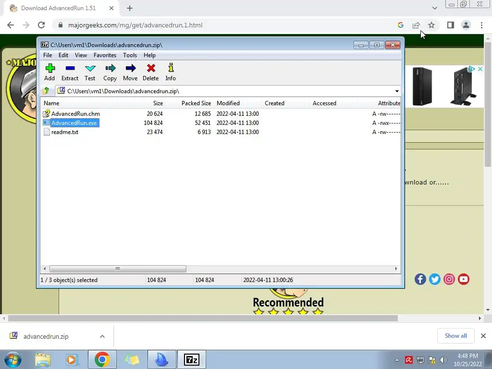Open Chrome from the Windows taskbar
Screen dimensions: 492x369
(x=102, y=359)
